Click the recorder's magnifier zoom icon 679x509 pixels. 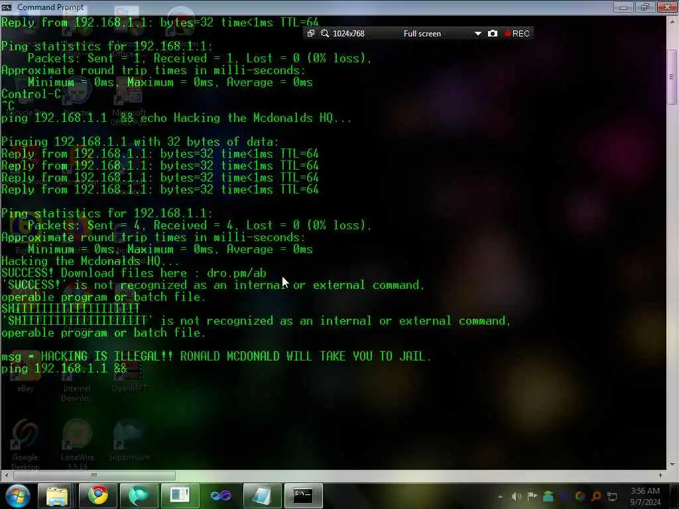[325, 33]
